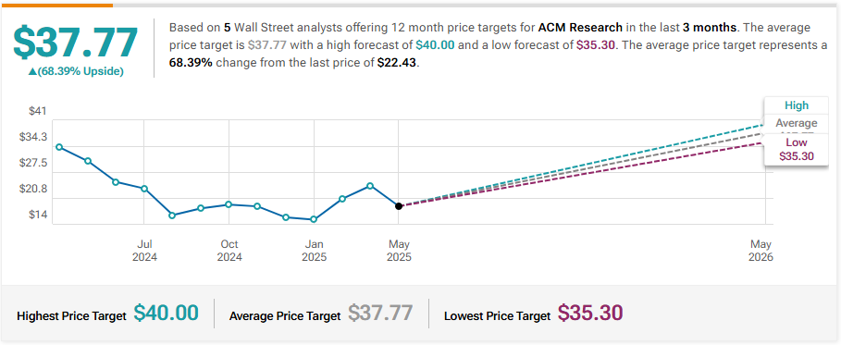Click the Average forecast label on chart
The image size is (841, 345).
[x=796, y=124]
